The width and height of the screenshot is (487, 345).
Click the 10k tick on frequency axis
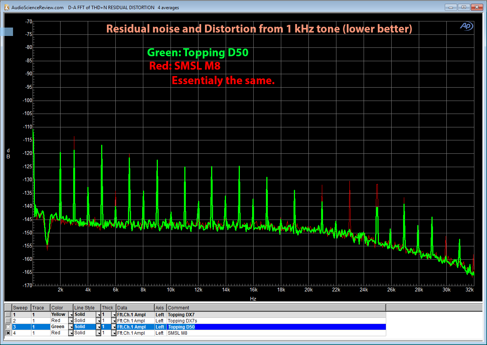pos(171,290)
